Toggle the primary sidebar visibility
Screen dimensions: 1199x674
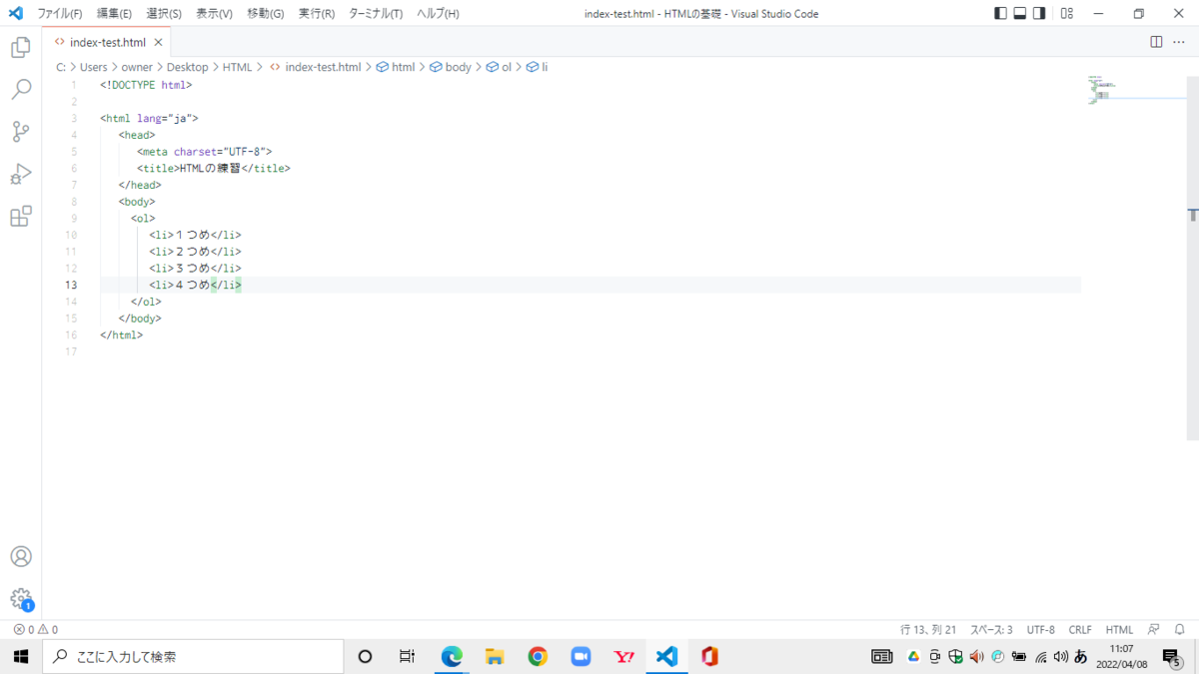(1000, 12)
